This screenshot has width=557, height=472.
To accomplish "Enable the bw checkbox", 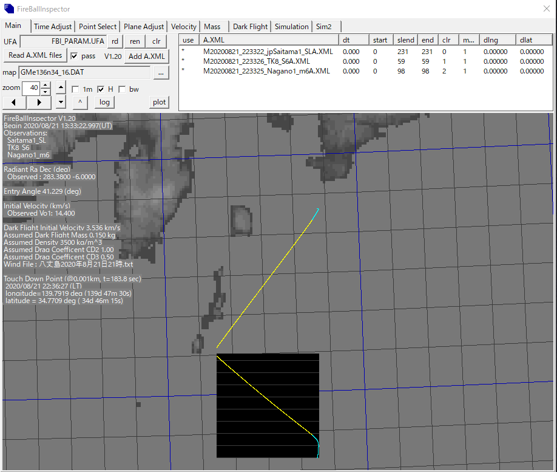I will [x=122, y=89].
